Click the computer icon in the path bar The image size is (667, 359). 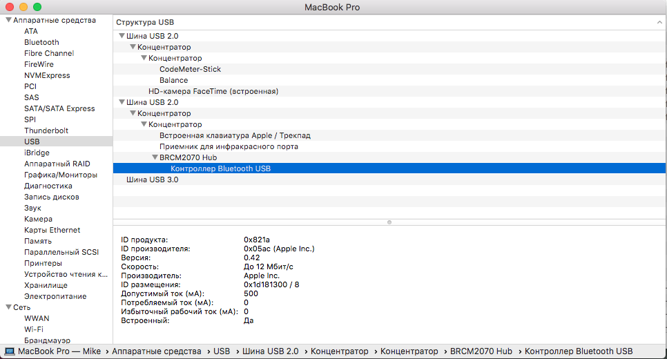point(10,351)
